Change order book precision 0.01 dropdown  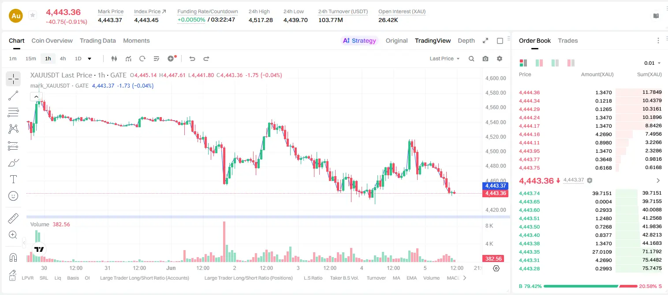pyautogui.click(x=653, y=63)
